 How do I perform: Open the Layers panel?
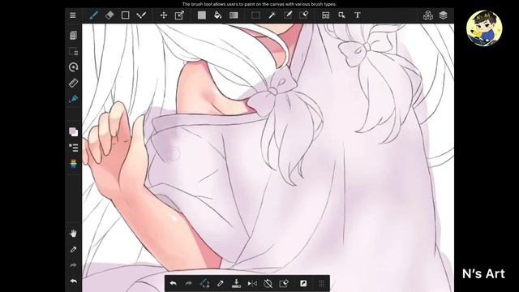coord(444,15)
